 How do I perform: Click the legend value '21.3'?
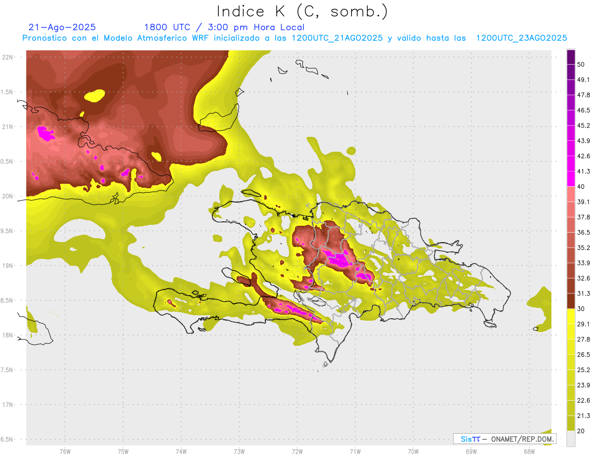(x=583, y=416)
